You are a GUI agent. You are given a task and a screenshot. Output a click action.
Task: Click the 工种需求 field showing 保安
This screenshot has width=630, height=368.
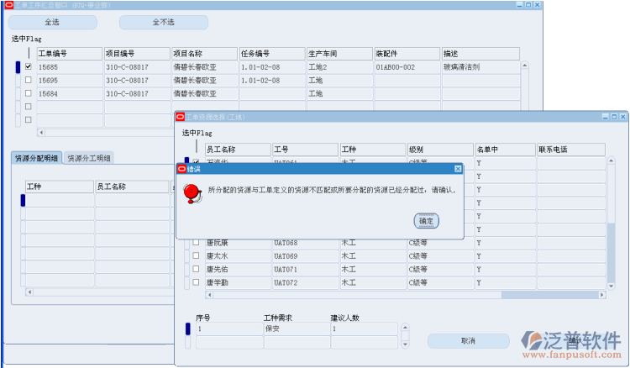[x=294, y=329]
